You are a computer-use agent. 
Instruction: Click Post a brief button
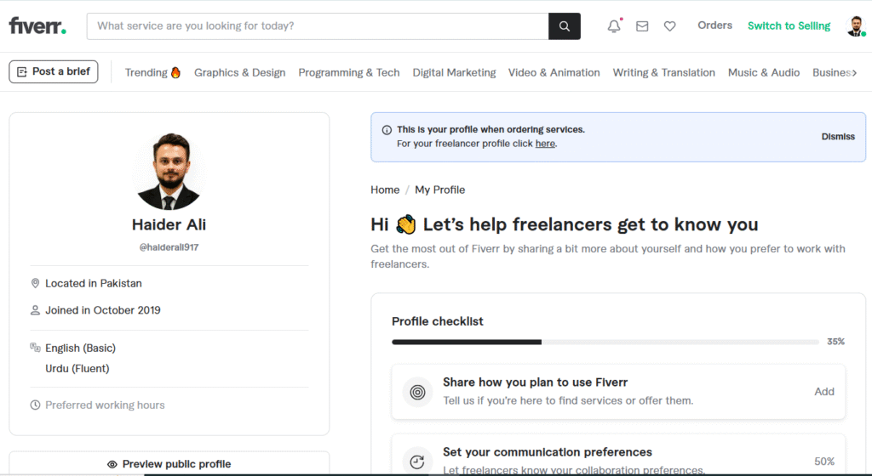click(x=54, y=71)
